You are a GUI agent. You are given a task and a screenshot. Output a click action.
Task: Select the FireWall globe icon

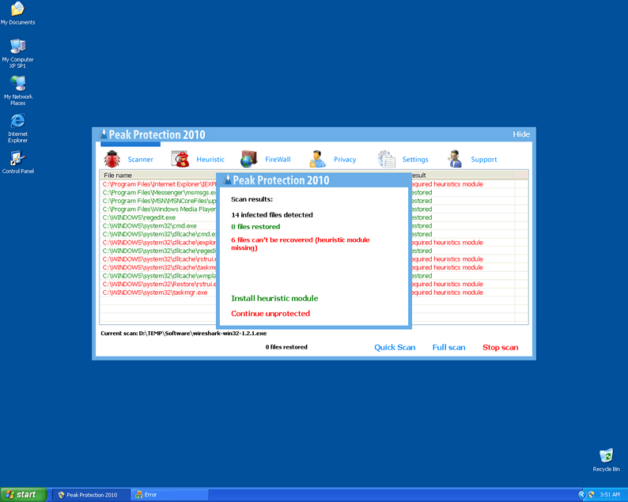(x=248, y=159)
